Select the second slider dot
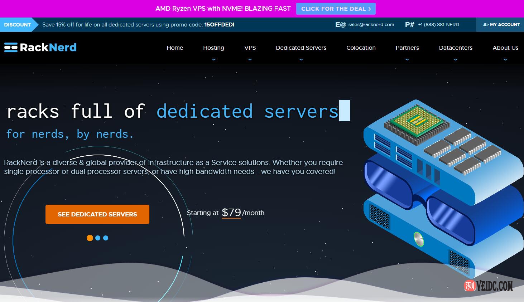Viewport: 524px width, 302px height. click(98, 238)
